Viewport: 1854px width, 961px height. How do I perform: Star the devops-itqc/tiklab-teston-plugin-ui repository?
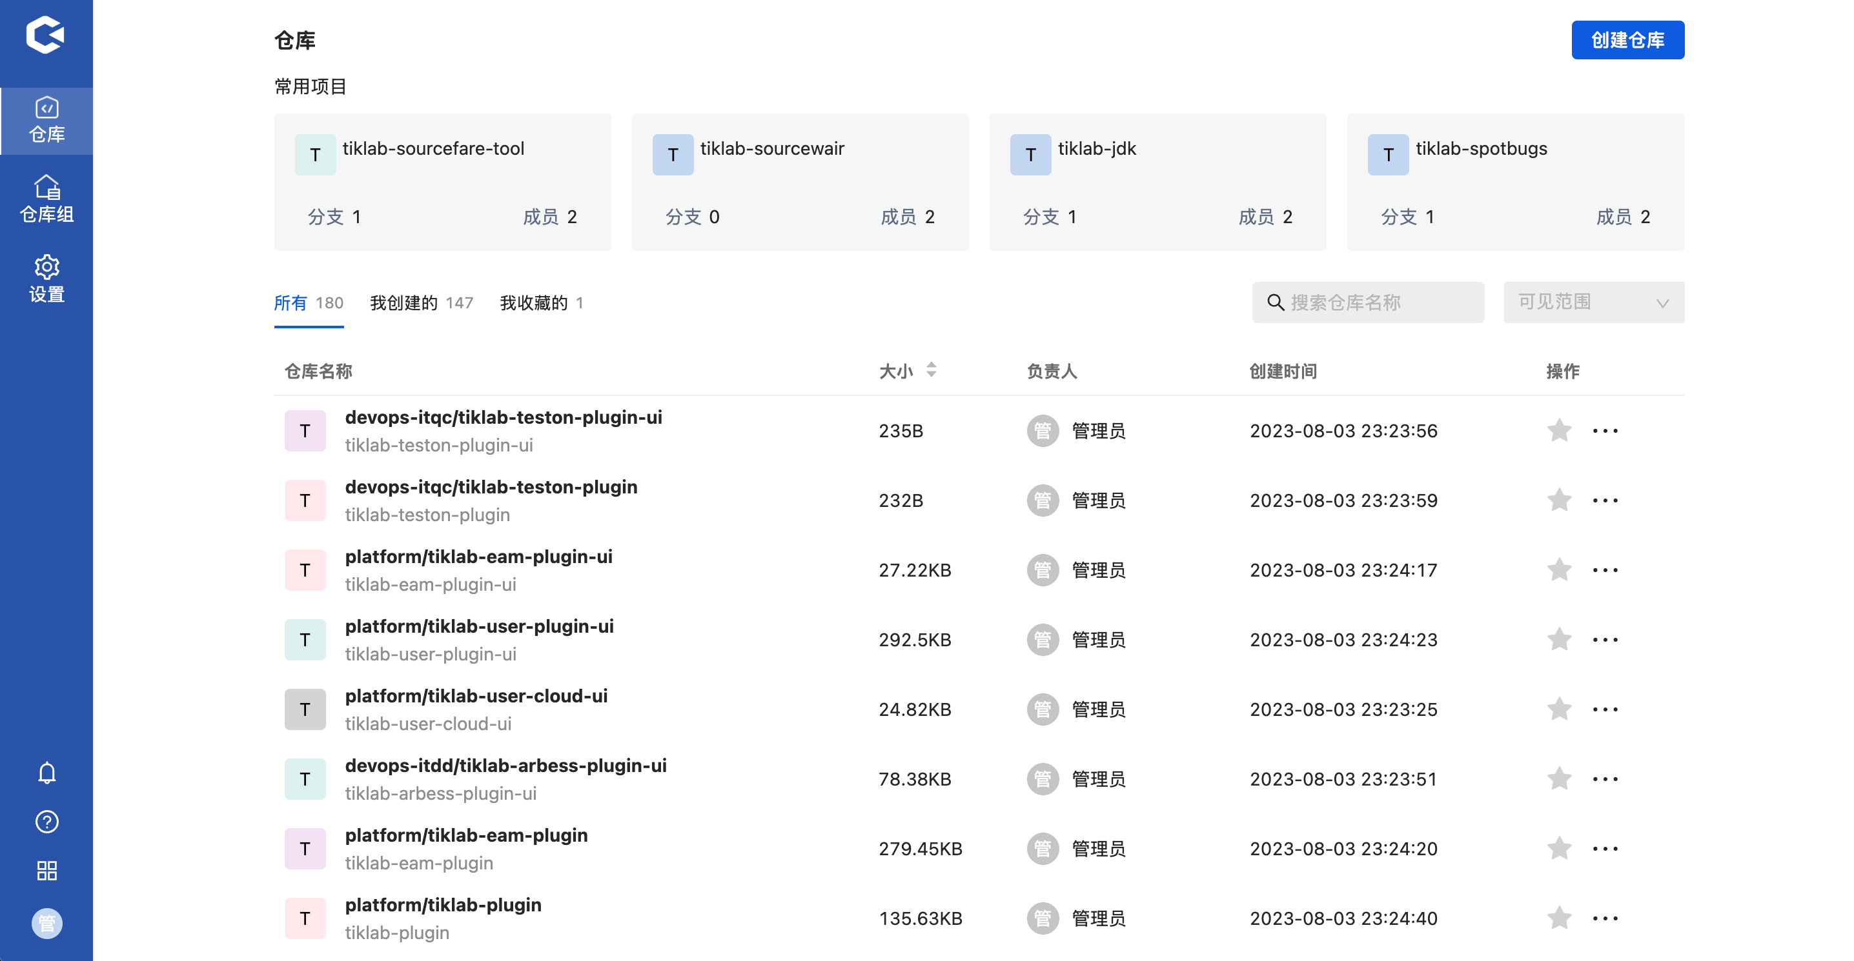pyautogui.click(x=1559, y=431)
